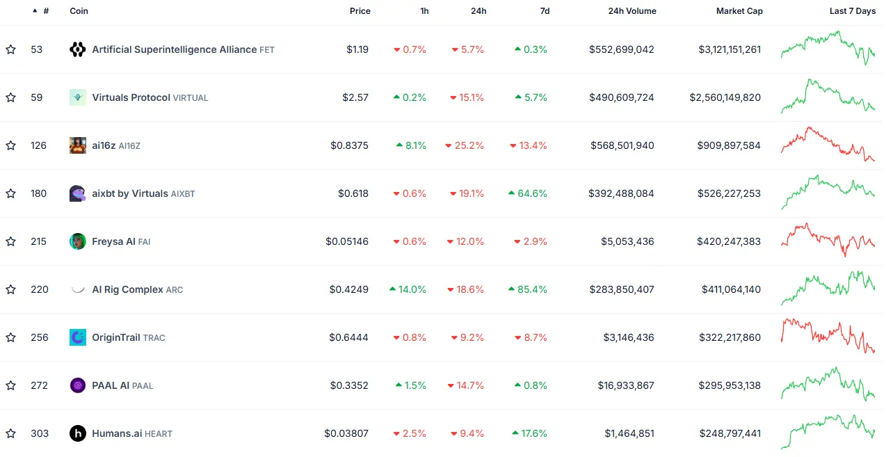The width and height of the screenshot is (886, 457).
Task: Open the Humans.ai coin page
Action: [x=132, y=433]
